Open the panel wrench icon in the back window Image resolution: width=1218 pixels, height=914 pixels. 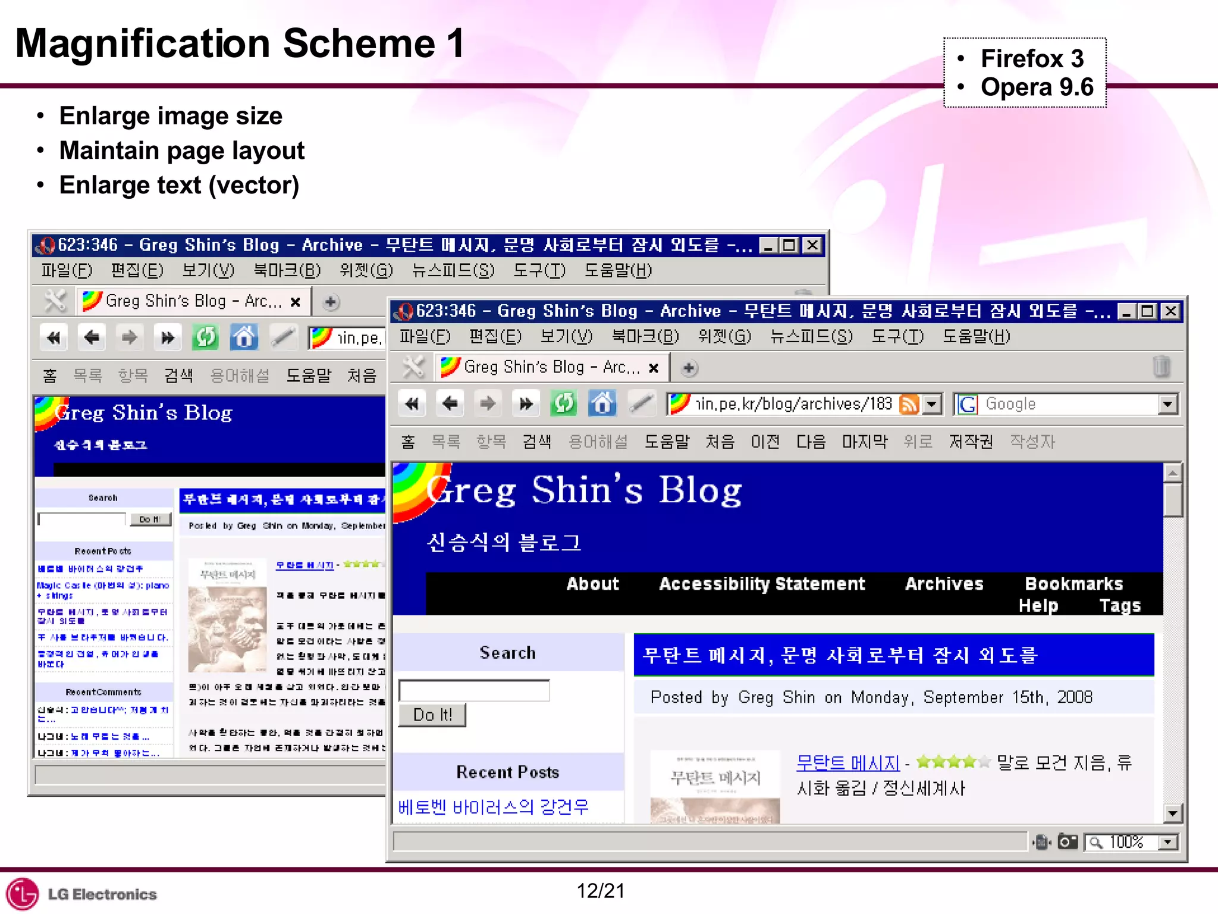click(x=55, y=301)
